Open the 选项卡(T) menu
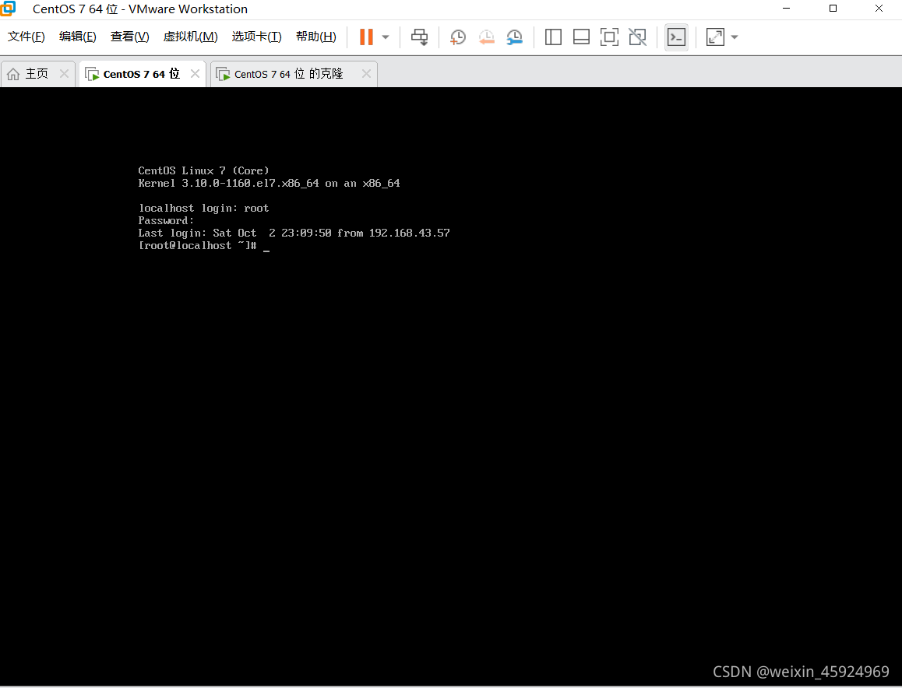Screen dimensions: 902x688 pyautogui.click(x=256, y=37)
